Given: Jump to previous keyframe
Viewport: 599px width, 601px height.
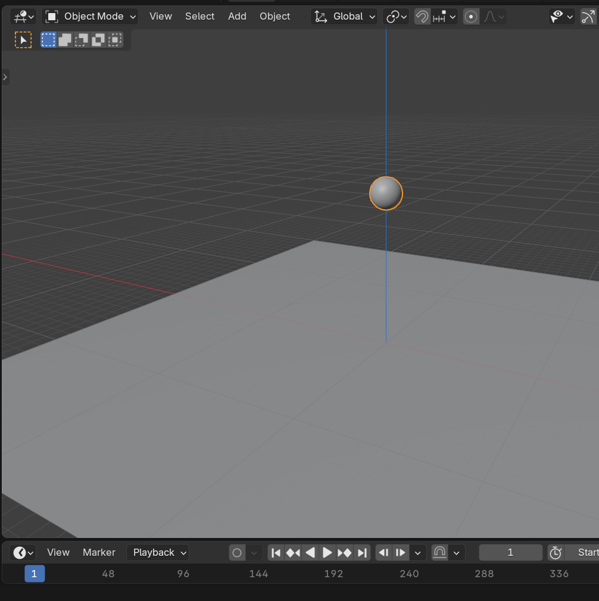Looking at the screenshot, I should click(x=293, y=553).
